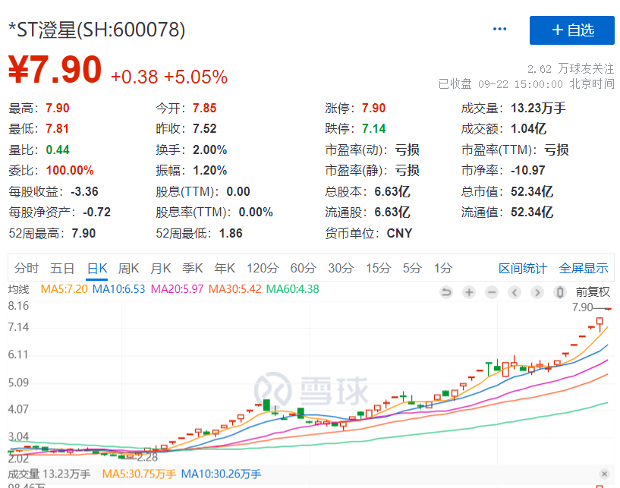
Task: Close the volume indicator panel
Action: [604, 474]
